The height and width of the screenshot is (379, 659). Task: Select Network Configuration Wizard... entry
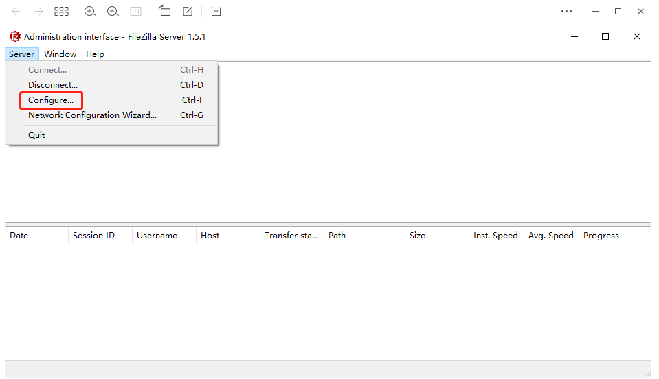[111, 115]
